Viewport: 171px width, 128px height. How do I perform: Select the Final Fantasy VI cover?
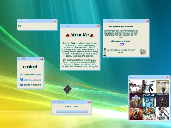click(x=136, y=87)
